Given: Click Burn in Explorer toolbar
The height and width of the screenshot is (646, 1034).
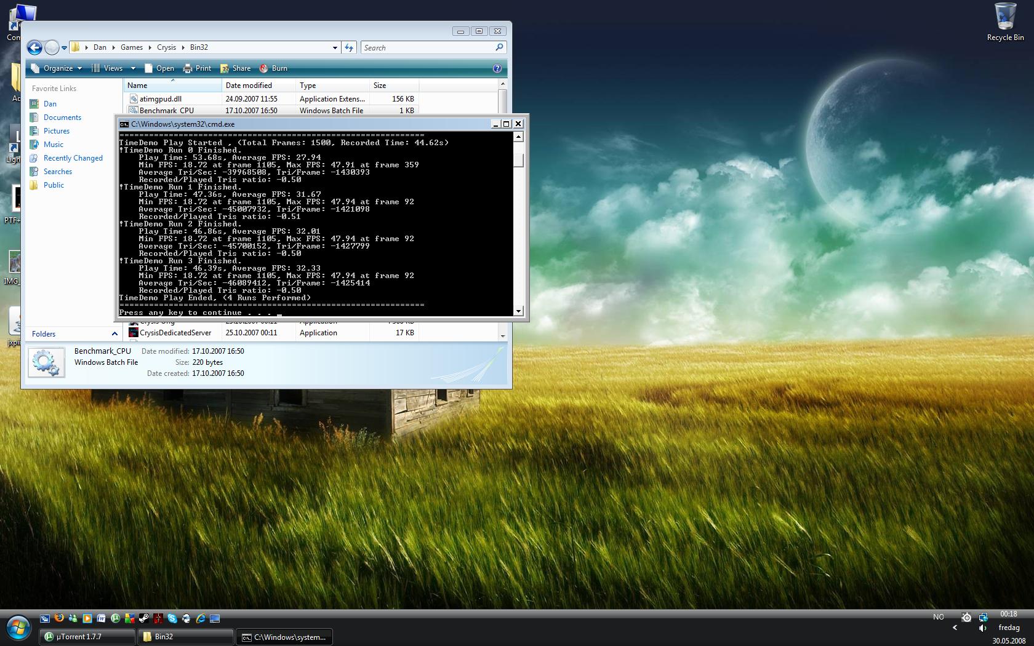Looking at the screenshot, I should (x=273, y=68).
